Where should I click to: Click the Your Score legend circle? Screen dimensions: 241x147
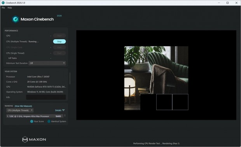[31, 121]
